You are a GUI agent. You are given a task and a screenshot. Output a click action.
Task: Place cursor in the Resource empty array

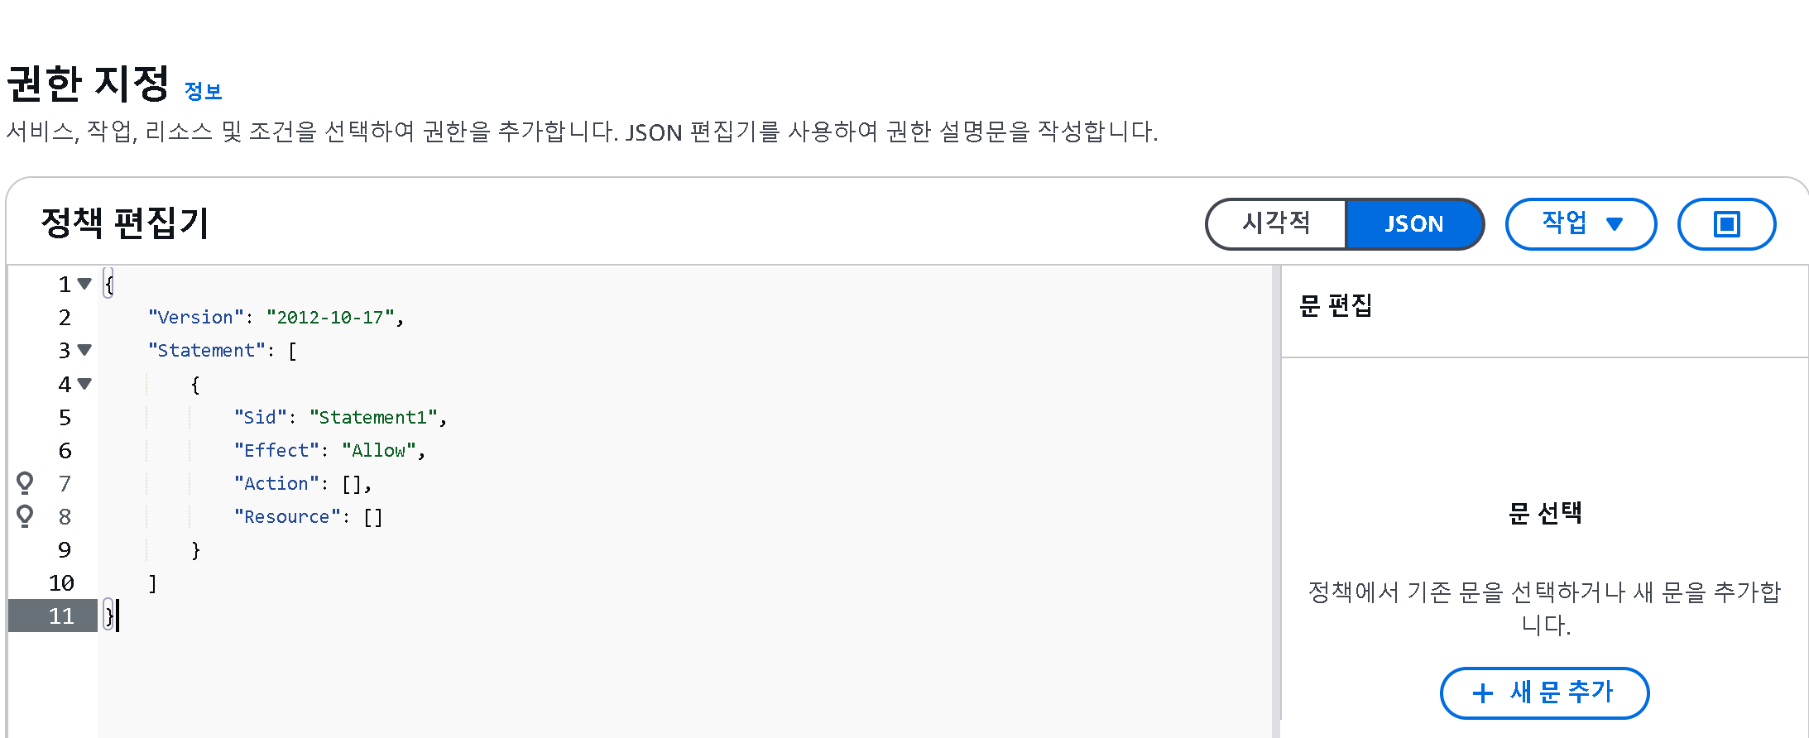tap(373, 517)
